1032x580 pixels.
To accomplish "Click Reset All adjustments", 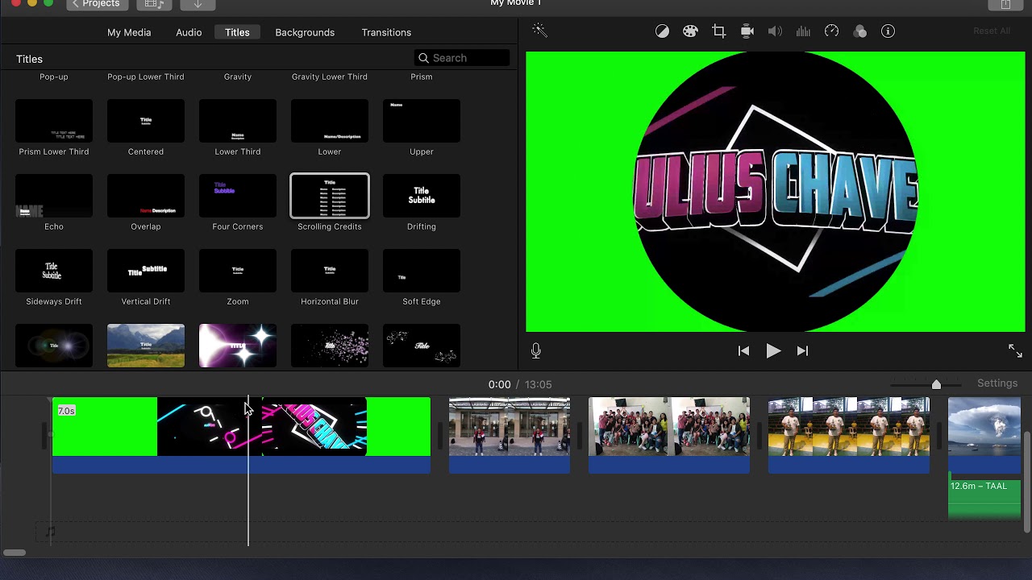I will point(992,31).
